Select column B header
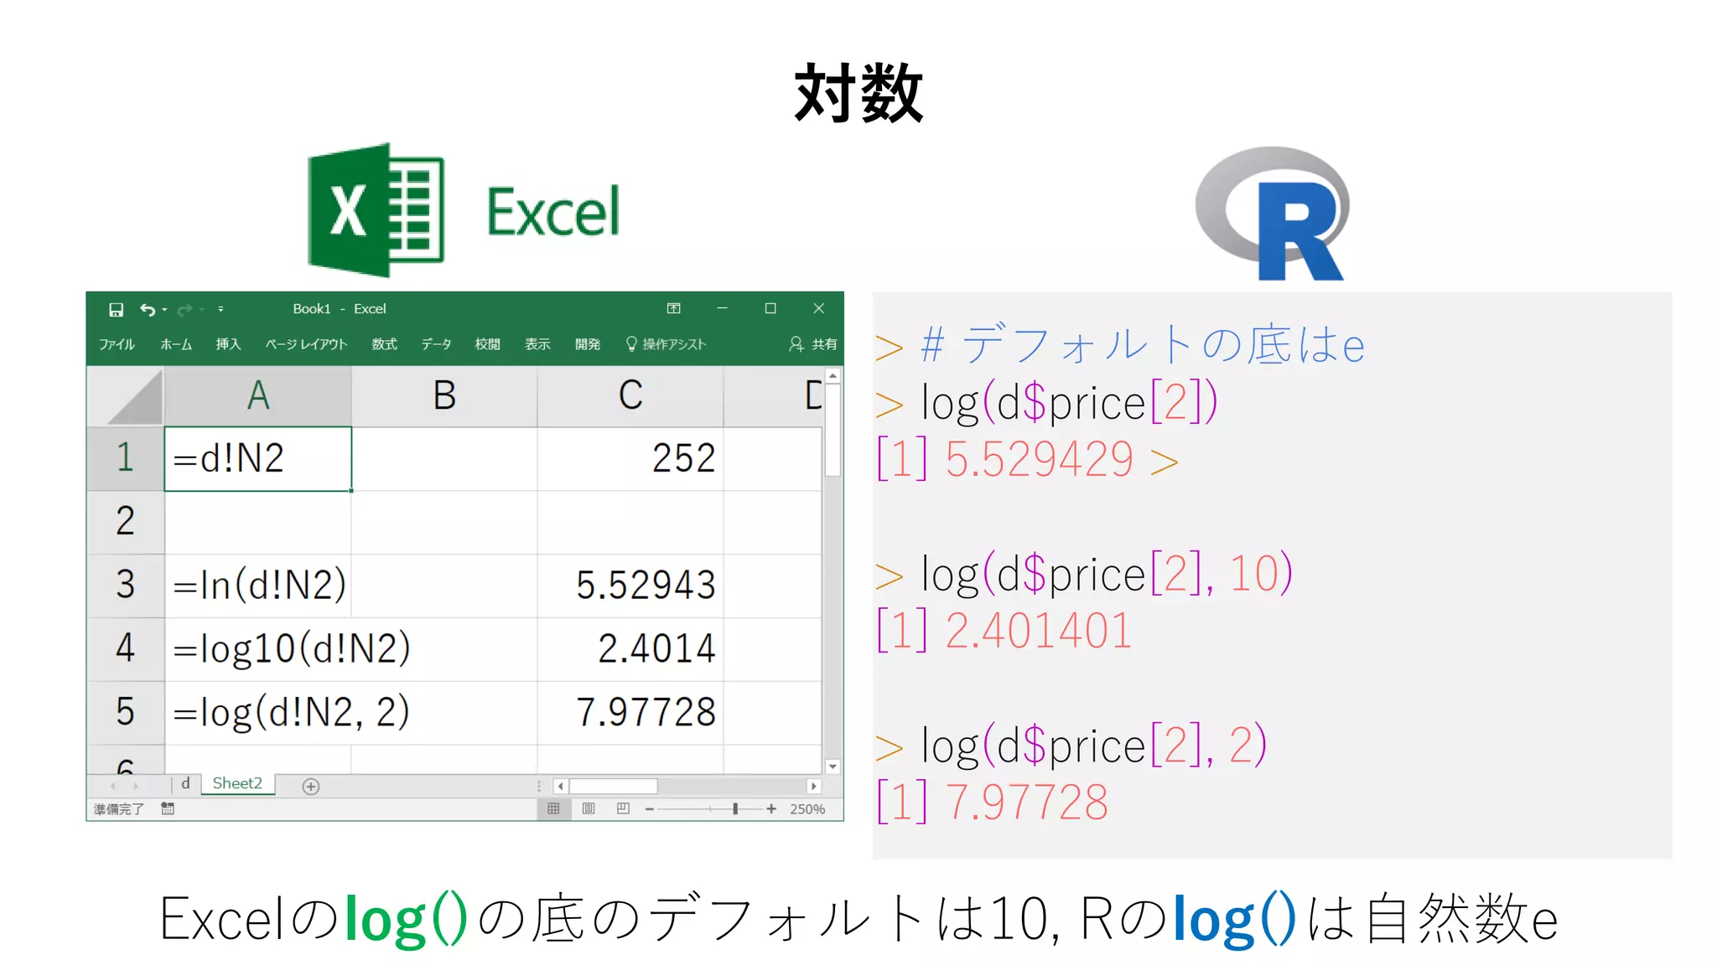This screenshot has height=965, width=1717. click(x=444, y=396)
